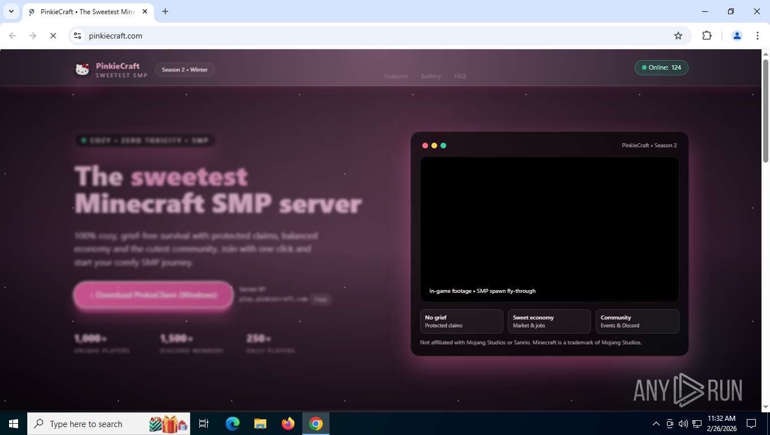Image resolution: width=770 pixels, height=435 pixels.
Task: Open a new browser tab
Action: [165, 11]
